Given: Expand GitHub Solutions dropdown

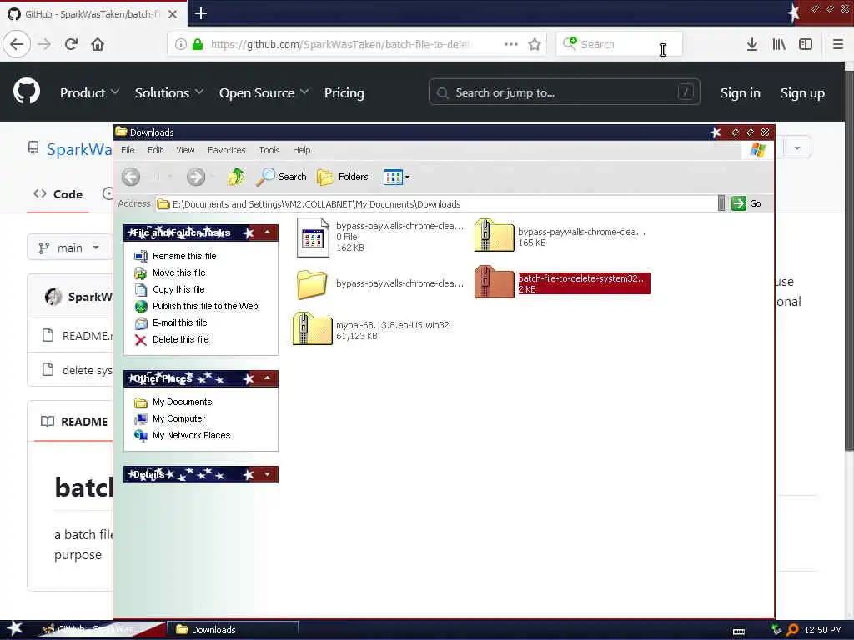Looking at the screenshot, I should click(168, 93).
